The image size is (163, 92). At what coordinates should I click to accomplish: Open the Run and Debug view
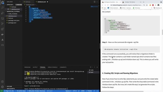click(x=2, y=13)
